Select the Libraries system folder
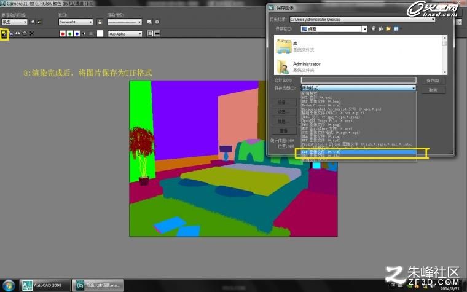Screen dimensions: 467x292 point(295,47)
